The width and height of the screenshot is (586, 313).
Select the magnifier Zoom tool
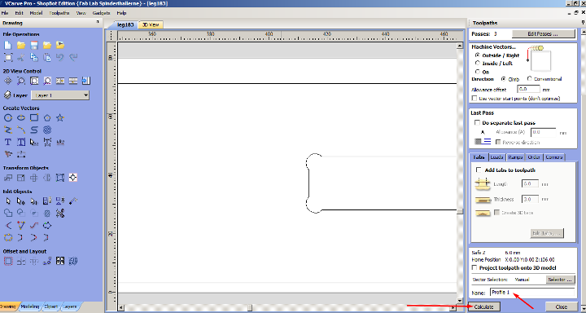[21, 81]
